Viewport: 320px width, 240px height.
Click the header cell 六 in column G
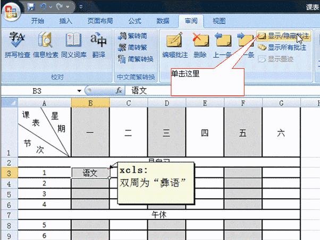(x=281, y=132)
